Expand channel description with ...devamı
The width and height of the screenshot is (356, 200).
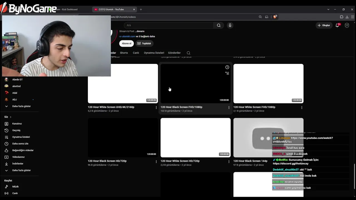(140, 31)
